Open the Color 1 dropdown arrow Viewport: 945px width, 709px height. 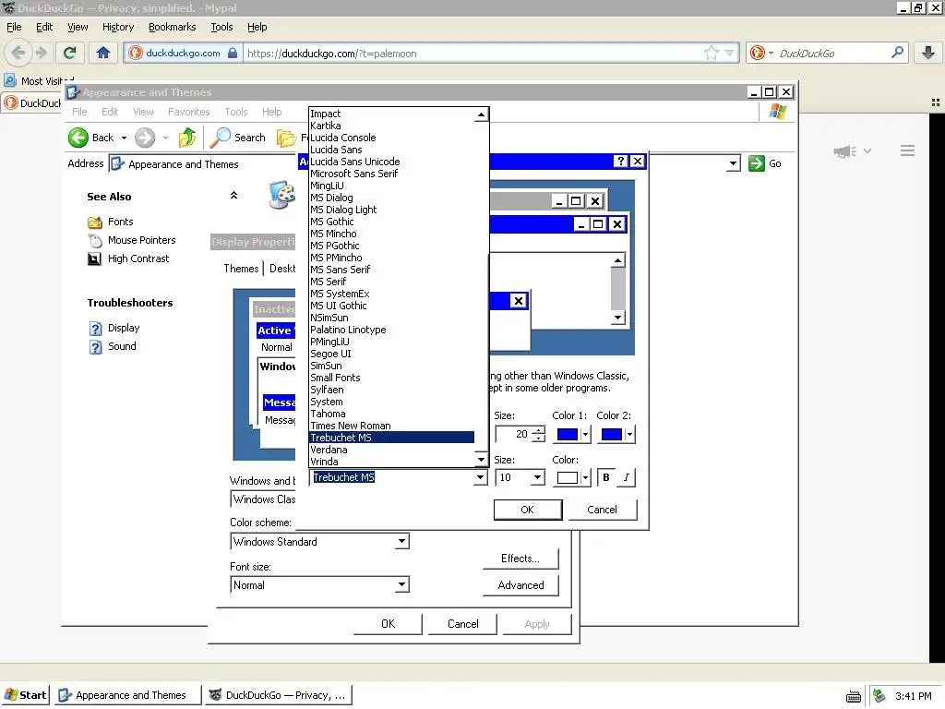click(x=584, y=435)
